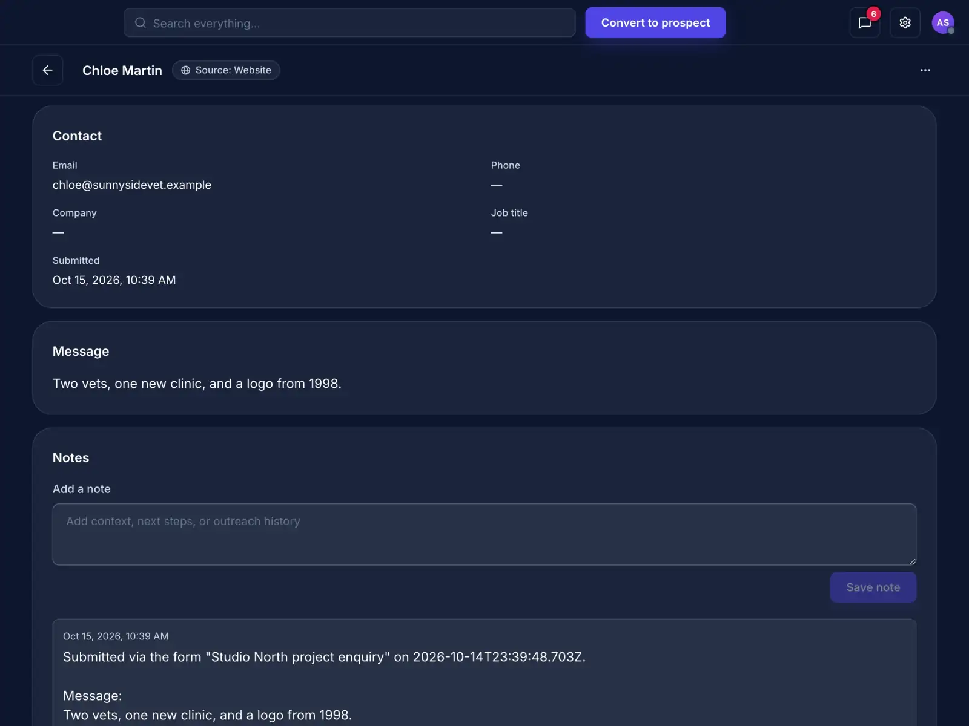Click submitted date Oct 15, 2026, 10:39 AM in Contact
The image size is (969, 726).
pyautogui.click(x=114, y=280)
